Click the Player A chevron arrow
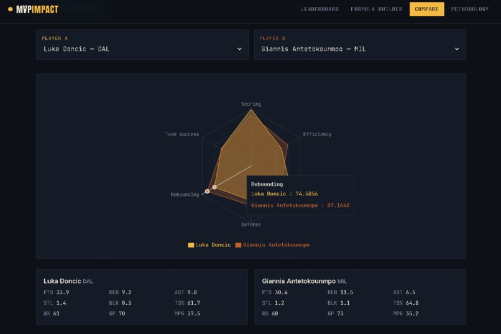 [x=239, y=49]
